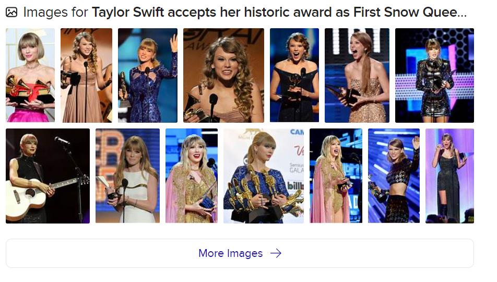View close-up gold outfit with pink cape thumbnail

click(x=192, y=176)
